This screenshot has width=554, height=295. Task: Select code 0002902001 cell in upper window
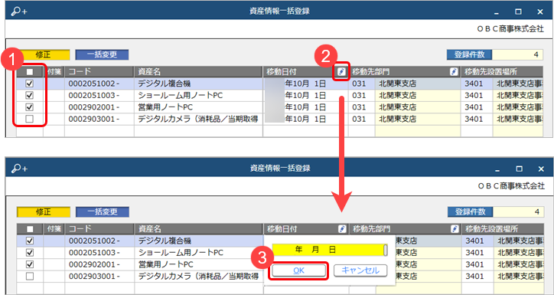pyautogui.click(x=99, y=107)
